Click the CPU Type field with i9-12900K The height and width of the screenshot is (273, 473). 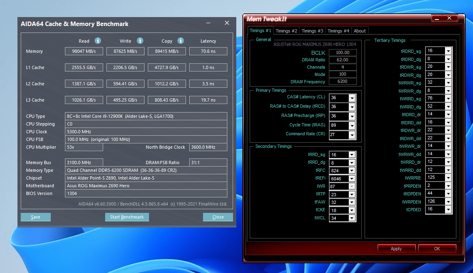pyautogui.click(x=146, y=116)
